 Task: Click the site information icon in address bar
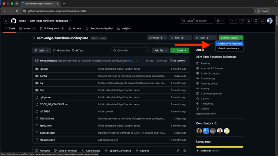[24, 11]
